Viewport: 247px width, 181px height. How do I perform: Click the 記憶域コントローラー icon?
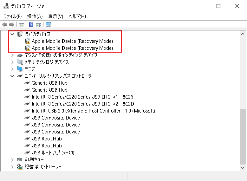click(20, 167)
